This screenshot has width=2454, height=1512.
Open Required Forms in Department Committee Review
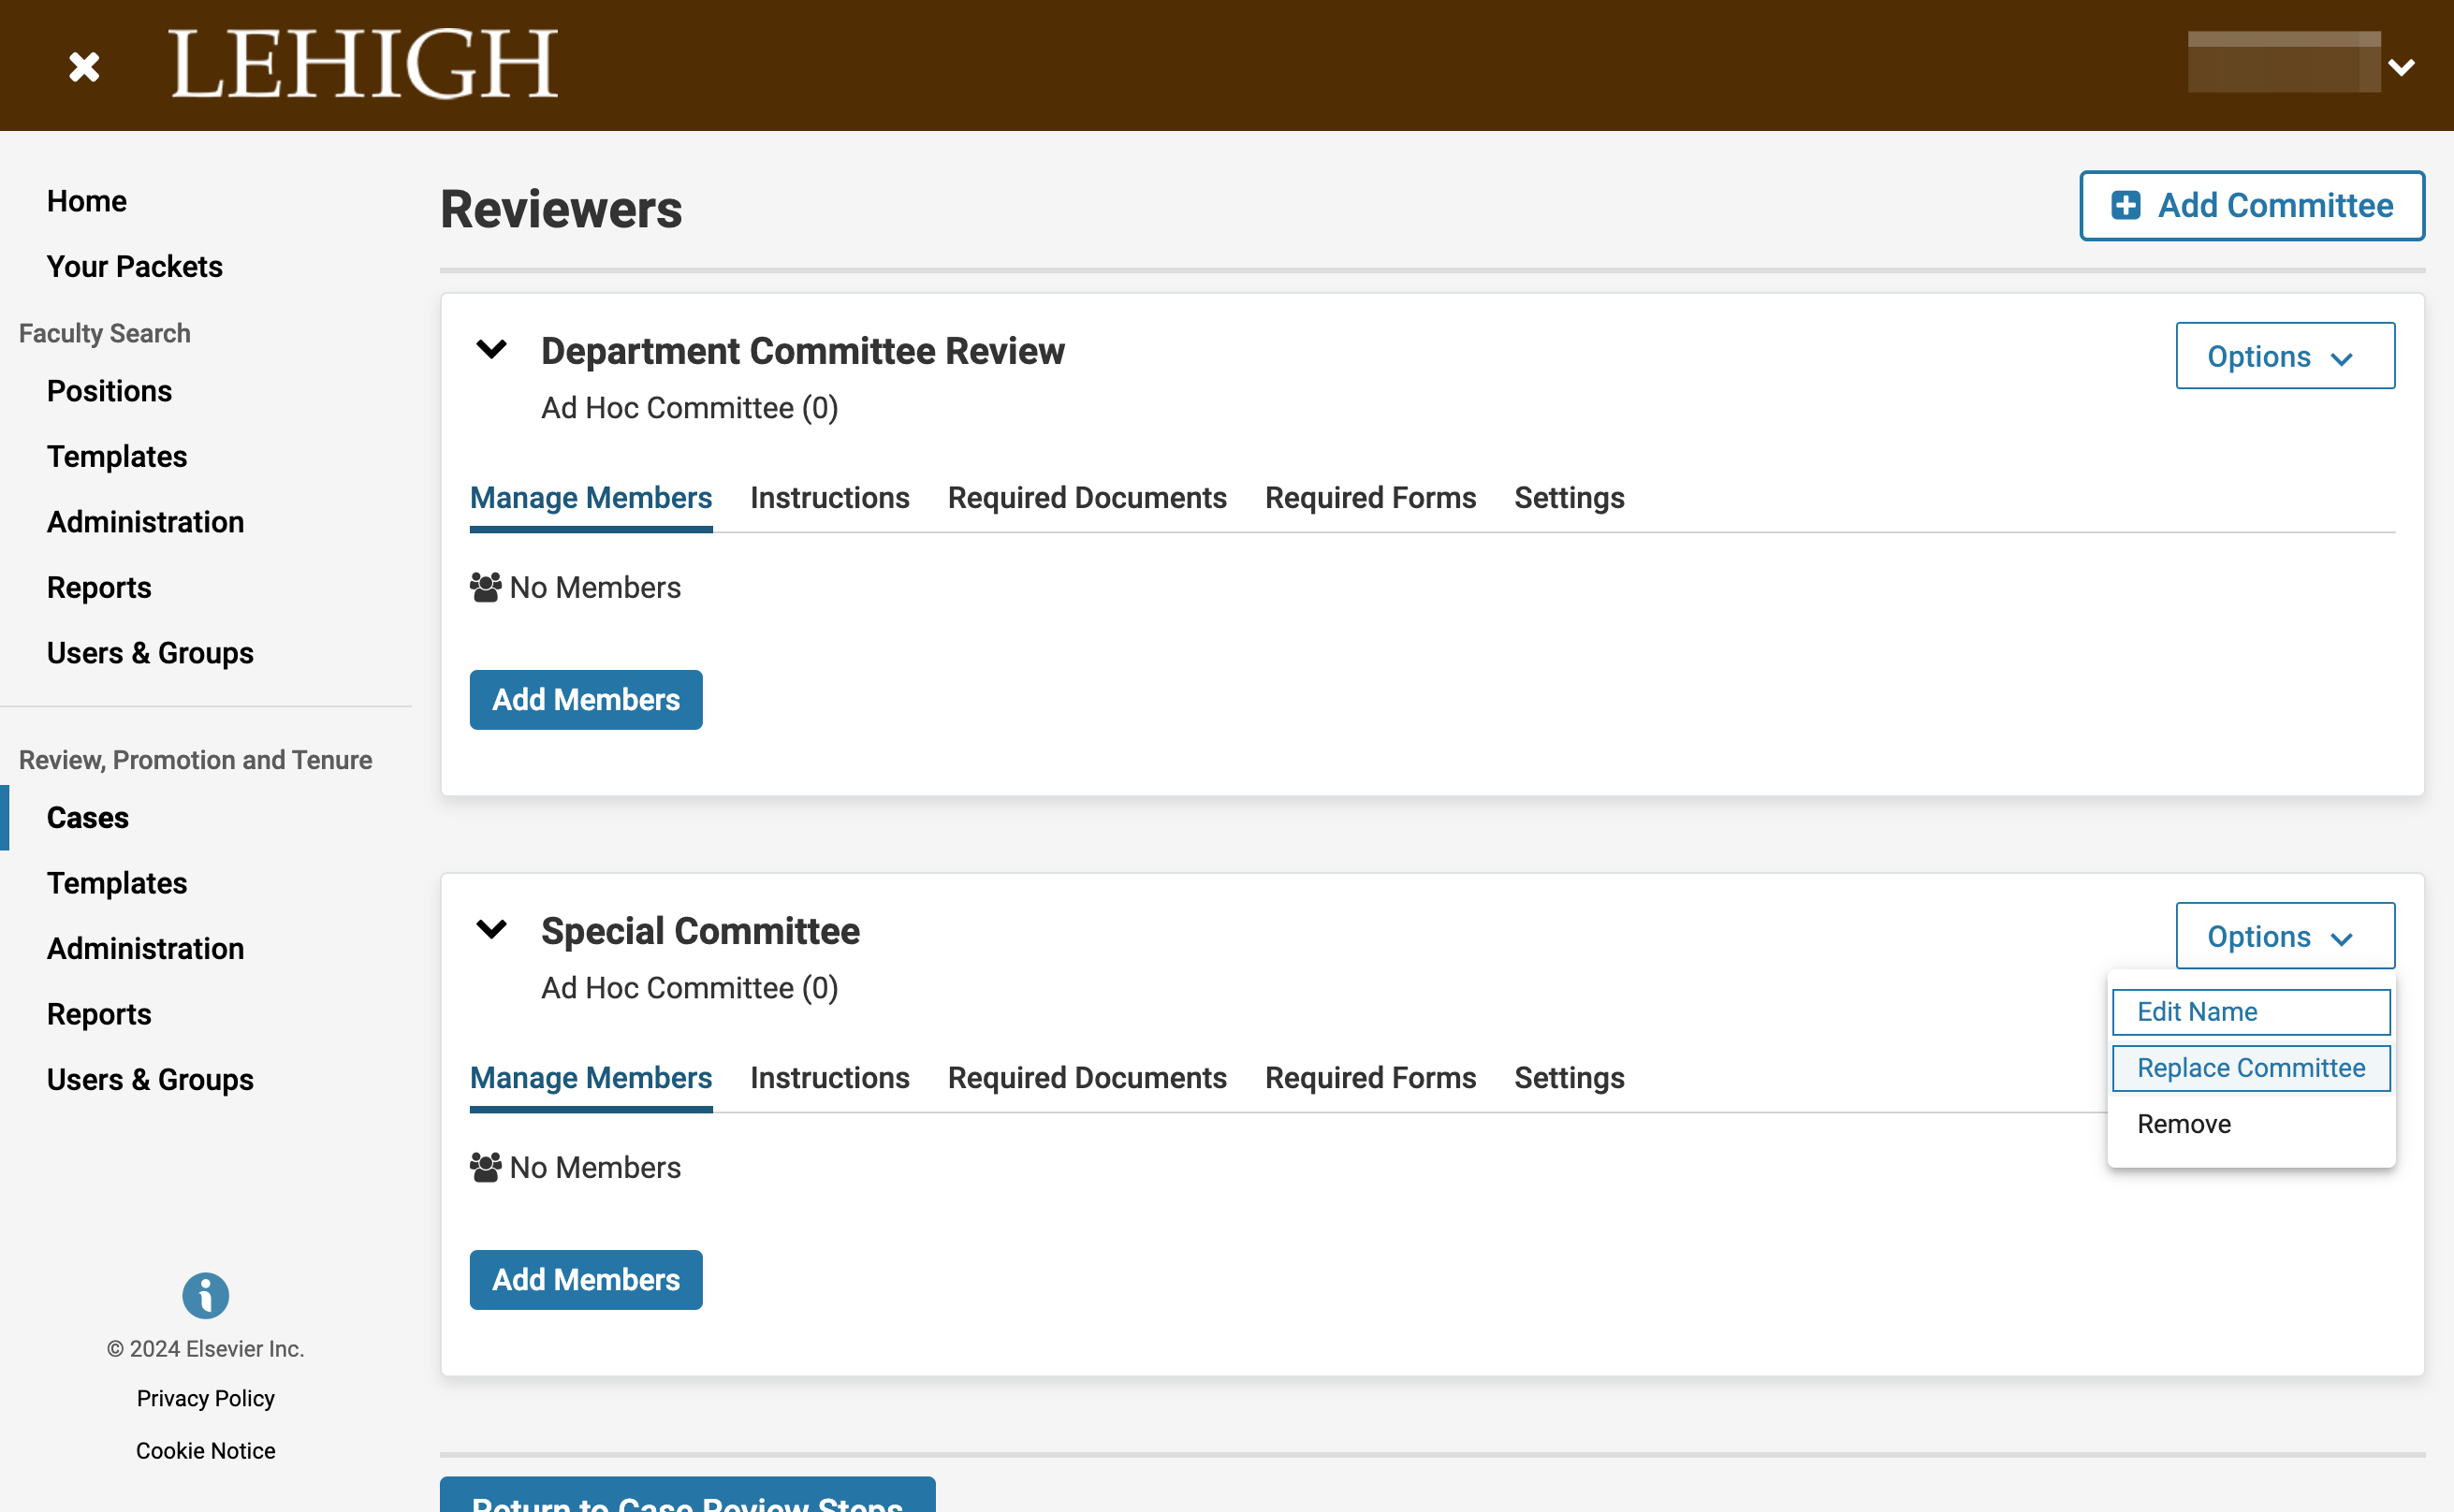(x=1369, y=498)
